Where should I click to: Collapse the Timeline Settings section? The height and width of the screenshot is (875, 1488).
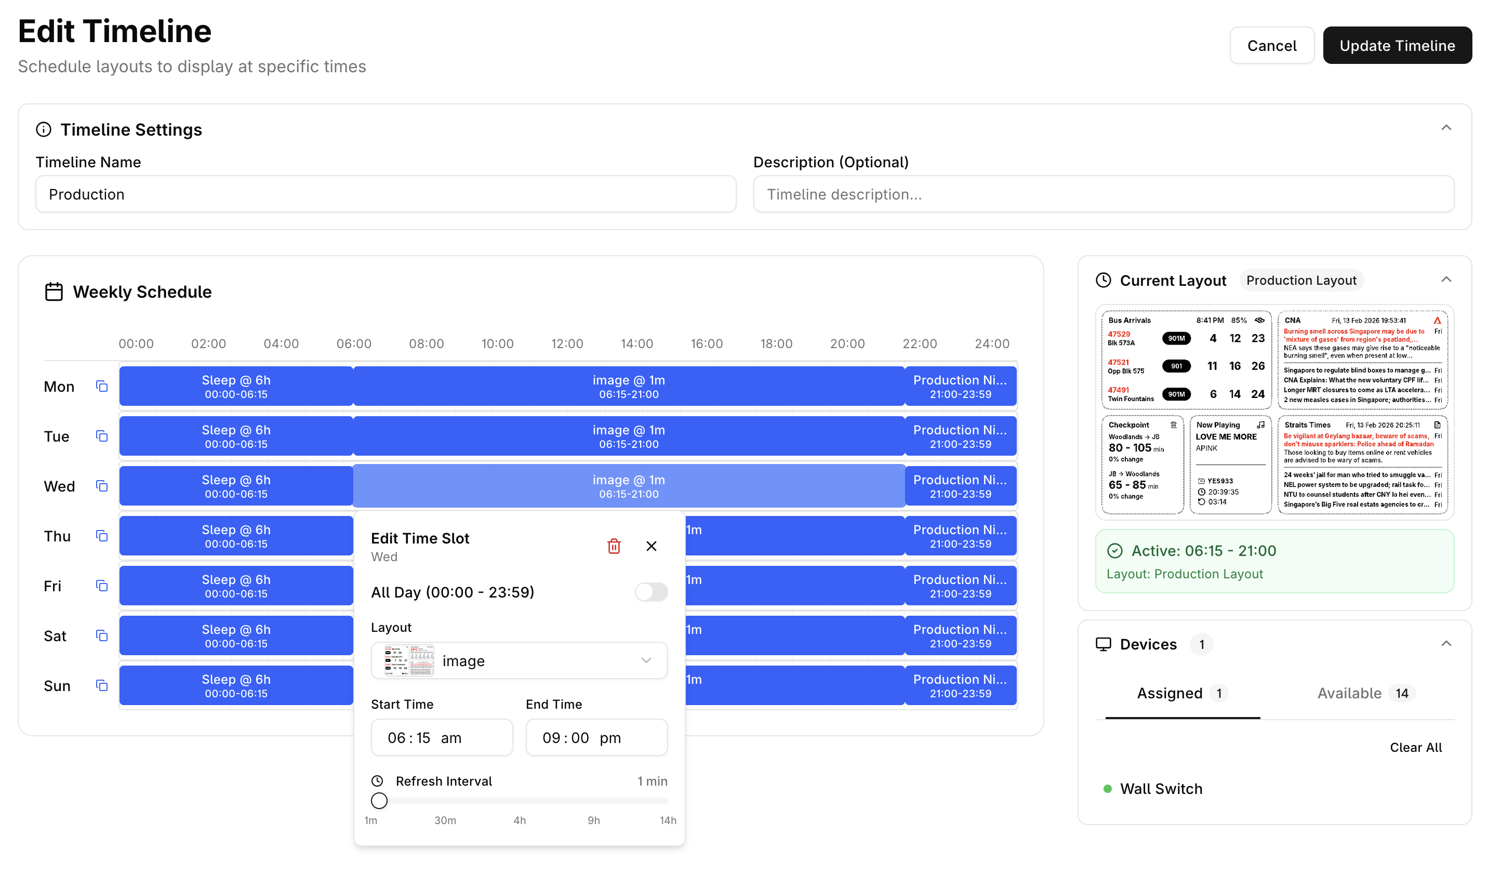point(1445,128)
